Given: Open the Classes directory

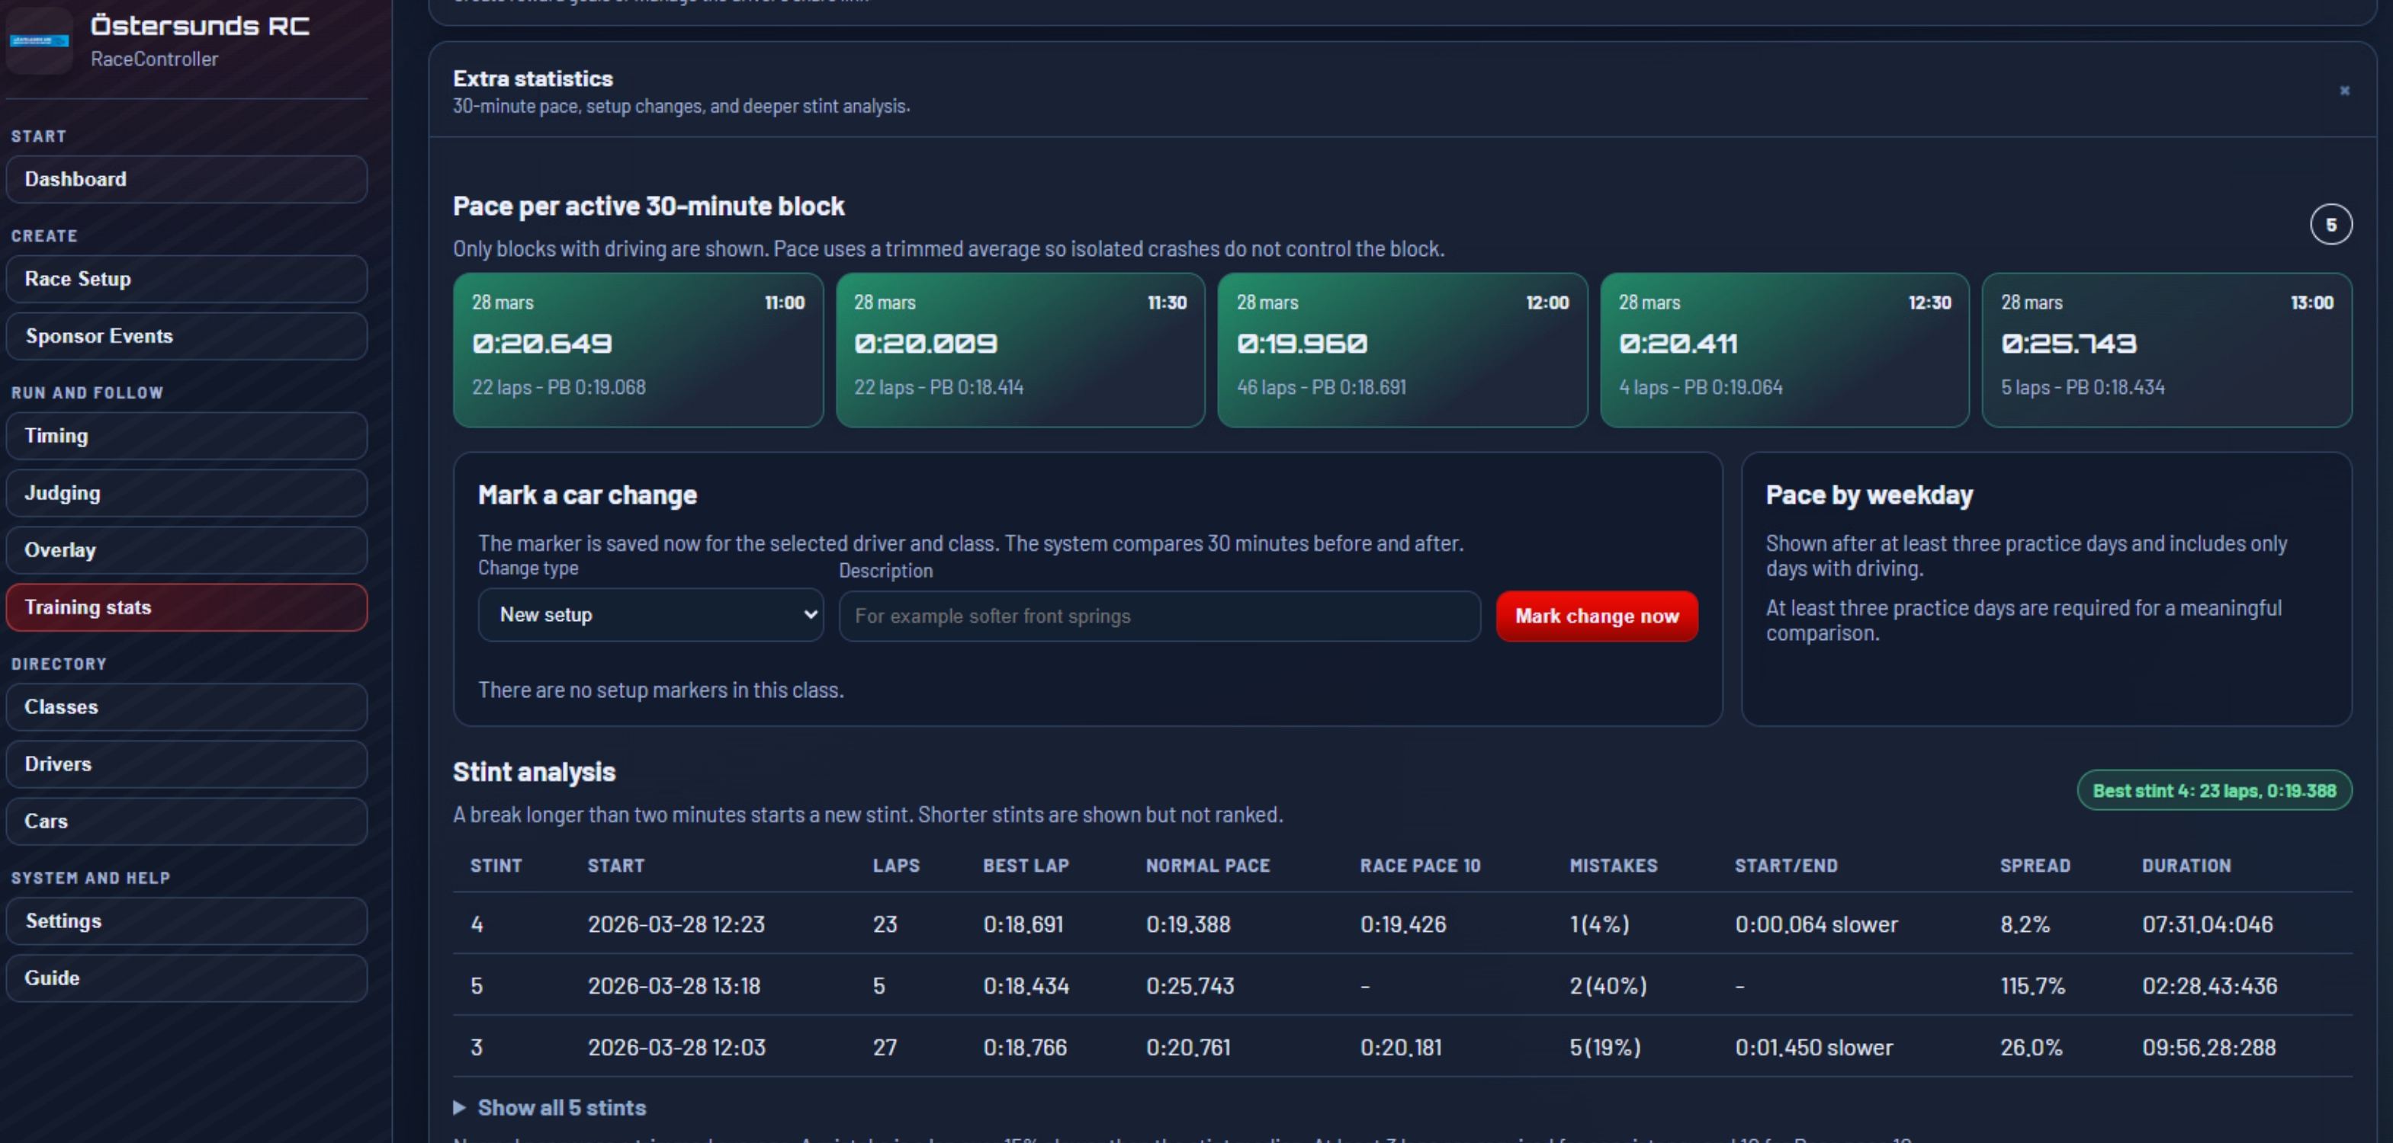Looking at the screenshot, I should click(187, 706).
